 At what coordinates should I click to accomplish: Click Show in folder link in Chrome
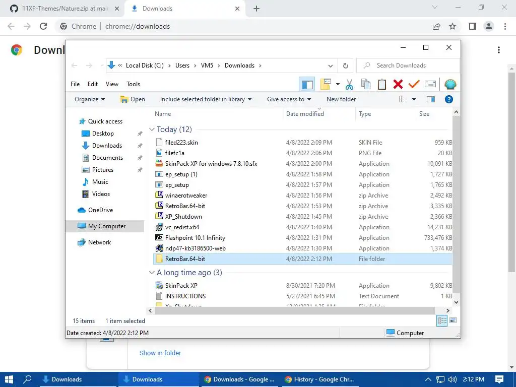pos(160,353)
